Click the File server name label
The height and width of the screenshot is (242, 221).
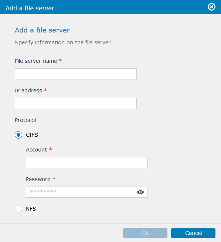pyautogui.click(x=36, y=61)
